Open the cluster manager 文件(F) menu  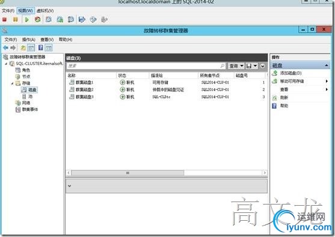click(x=11, y=40)
